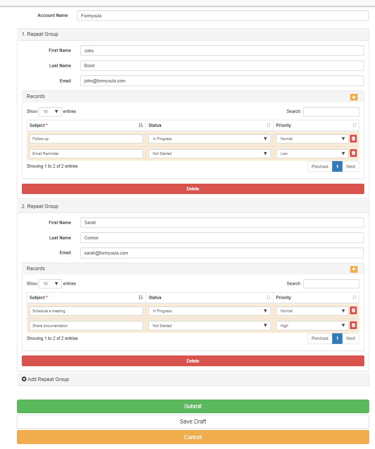Edit the Email Reminder subject field
375x449 pixels.
click(86, 154)
